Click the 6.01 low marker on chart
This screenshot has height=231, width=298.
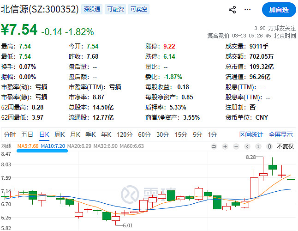click(x=128, y=225)
